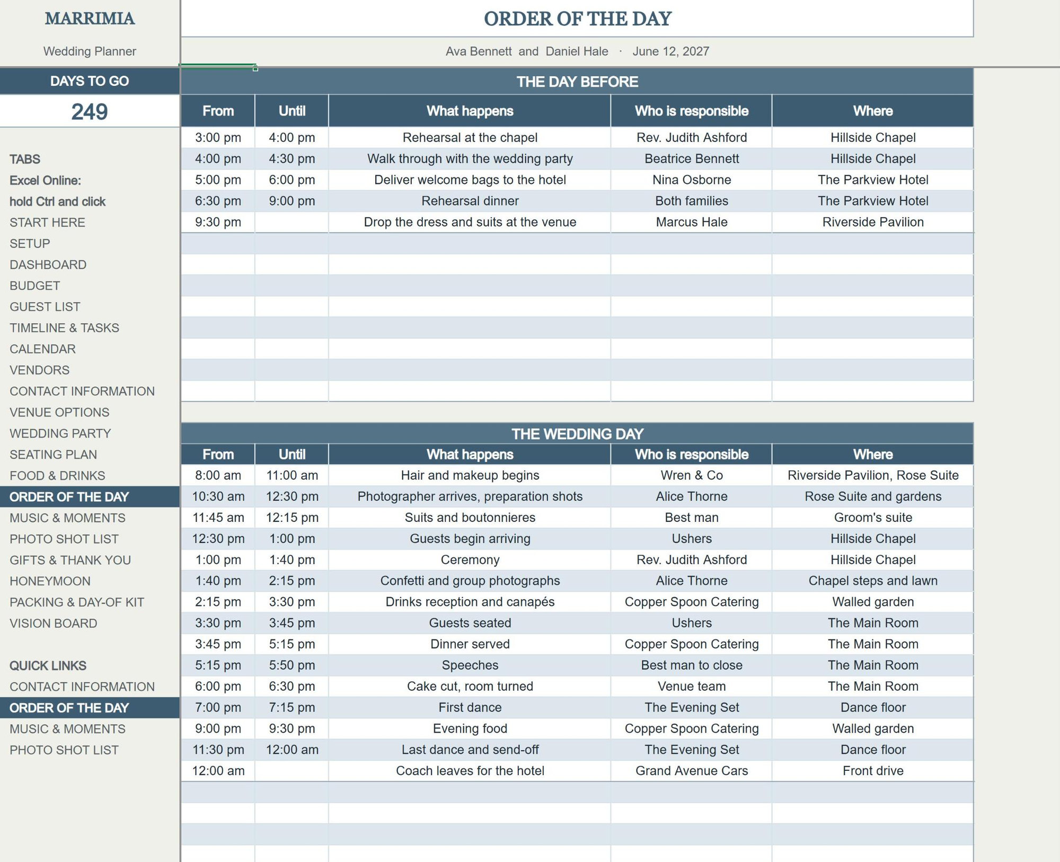The height and width of the screenshot is (862, 1060).
Task: Open the VENDORS sheet link
Action: pos(39,370)
